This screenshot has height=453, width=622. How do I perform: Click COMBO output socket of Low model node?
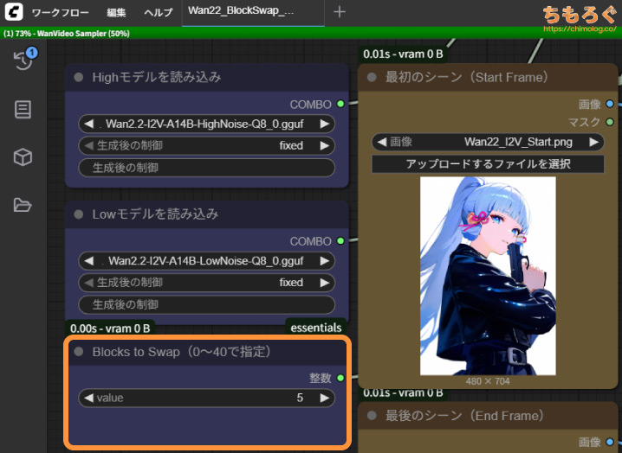340,241
